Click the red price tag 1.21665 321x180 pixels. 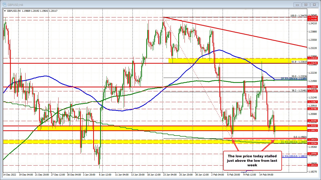click(312, 86)
